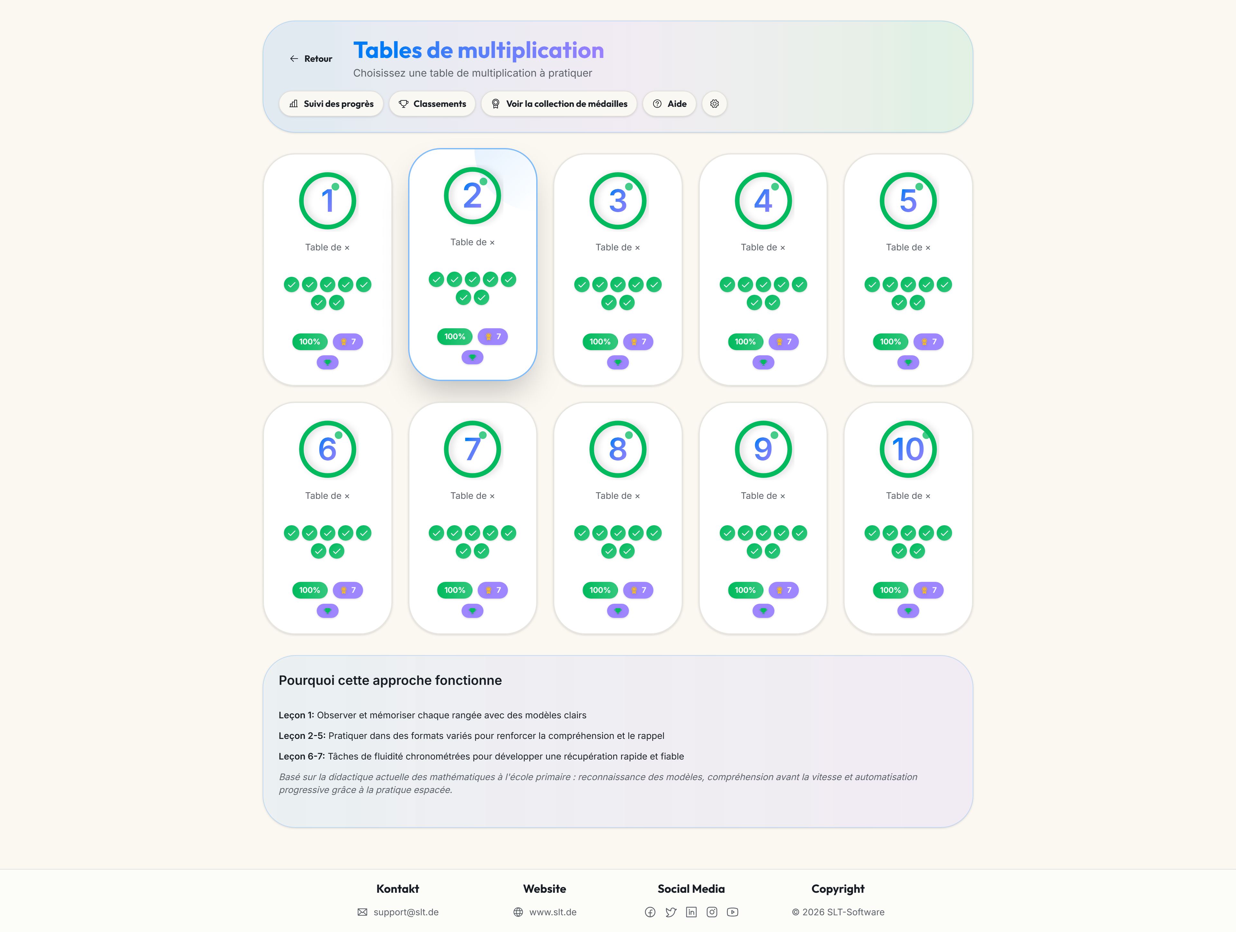This screenshot has height=932, width=1236.
Task: Click the diamond badge on table 1 card
Action: [327, 363]
